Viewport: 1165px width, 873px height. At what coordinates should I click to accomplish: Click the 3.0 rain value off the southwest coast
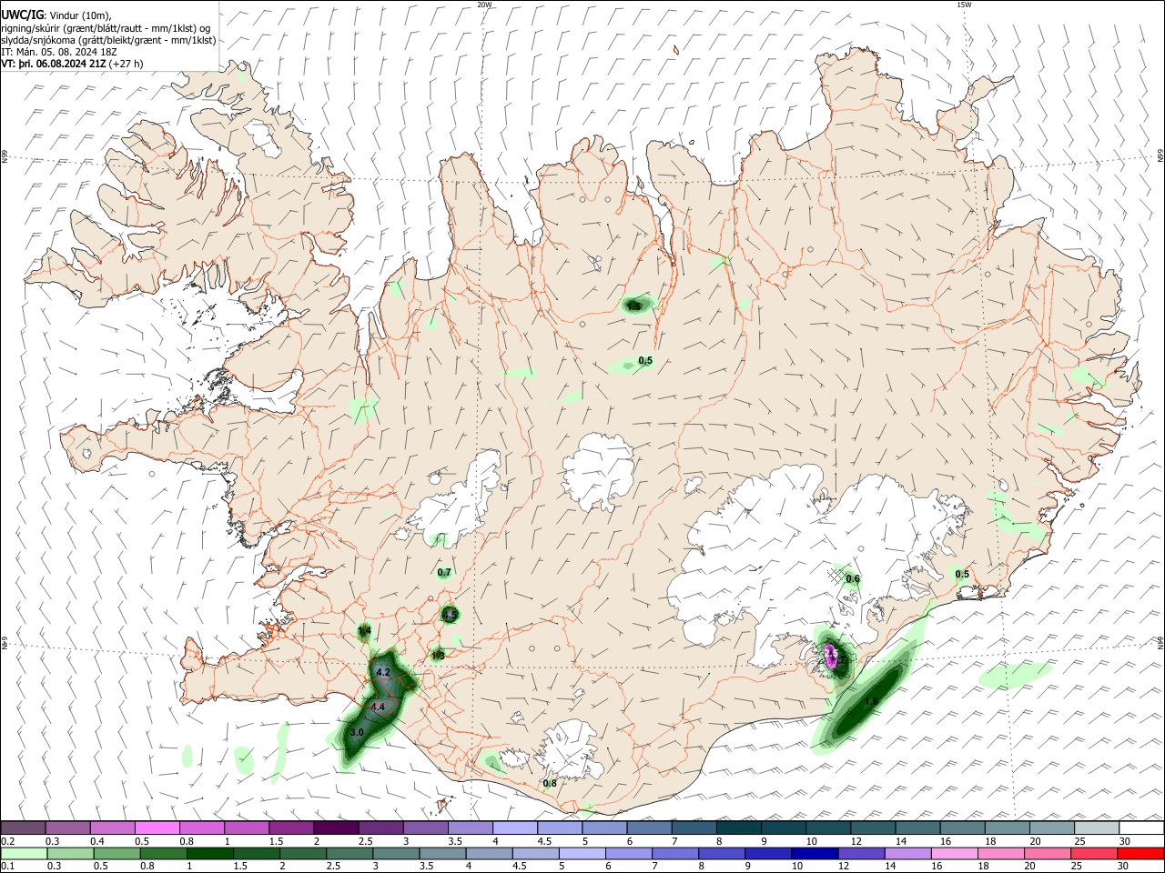(x=357, y=732)
